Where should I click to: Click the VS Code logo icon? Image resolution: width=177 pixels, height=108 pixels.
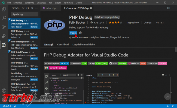click(x=3, y=2)
